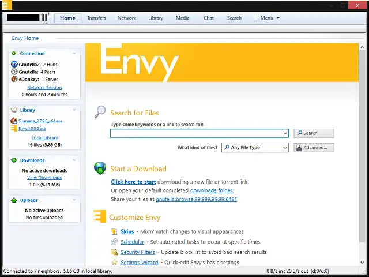Click the gnutella:browse share link

(196, 199)
